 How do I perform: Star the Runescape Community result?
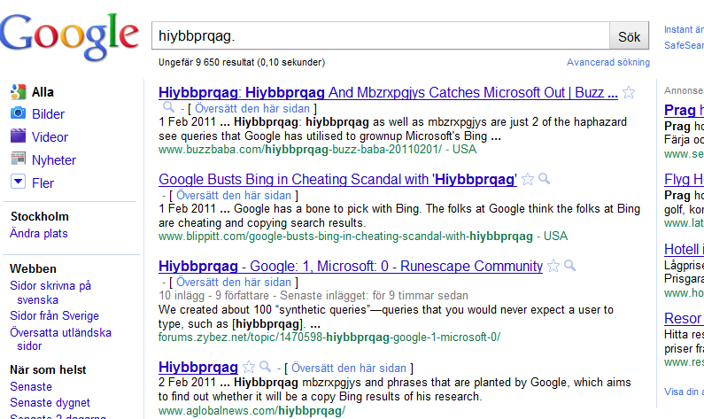(x=553, y=266)
